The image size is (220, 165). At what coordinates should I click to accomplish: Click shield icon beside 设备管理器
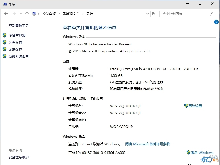4,35
